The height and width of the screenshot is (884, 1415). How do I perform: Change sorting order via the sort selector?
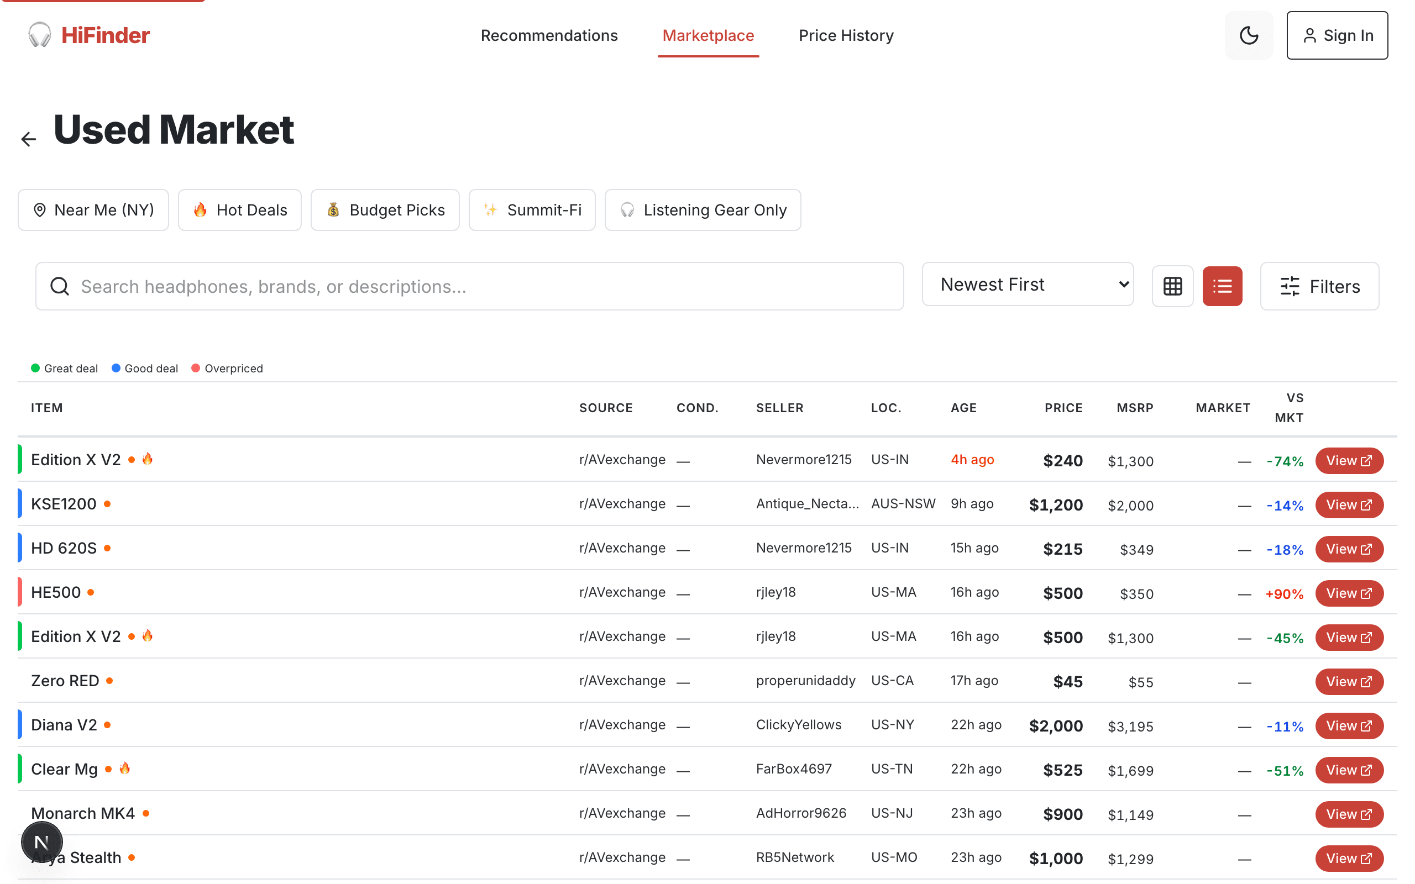pyautogui.click(x=1028, y=285)
